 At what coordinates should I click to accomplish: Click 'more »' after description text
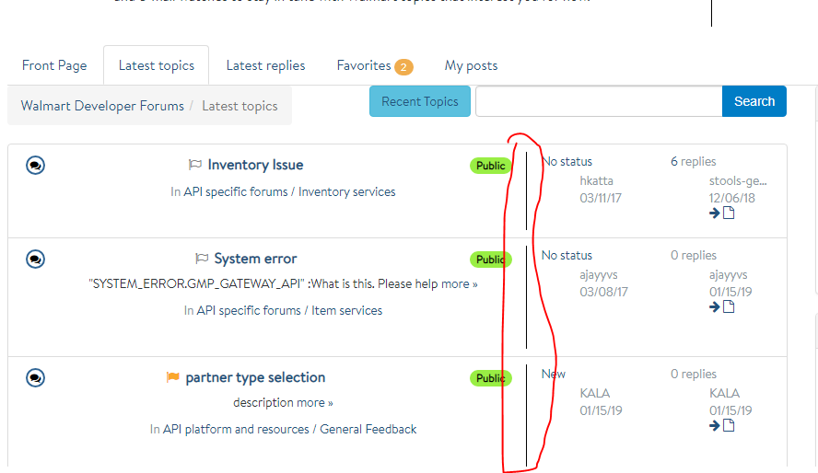pyautogui.click(x=314, y=403)
